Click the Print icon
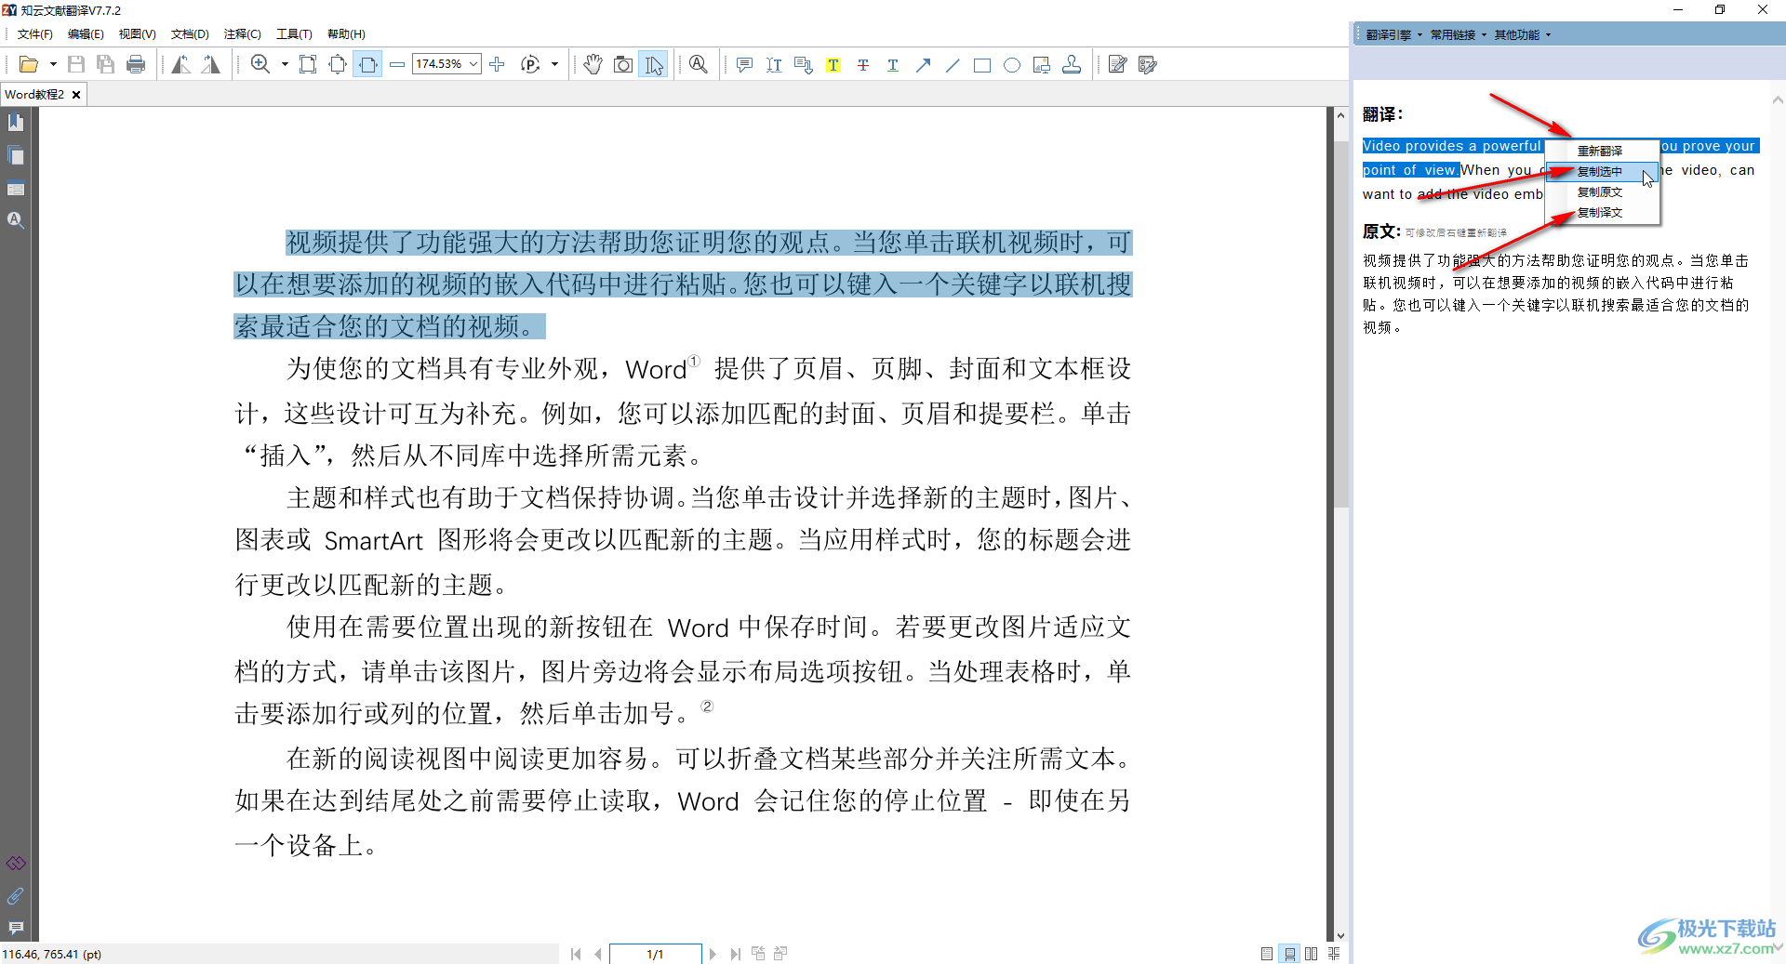The width and height of the screenshot is (1786, 964). tap(136, 65)
